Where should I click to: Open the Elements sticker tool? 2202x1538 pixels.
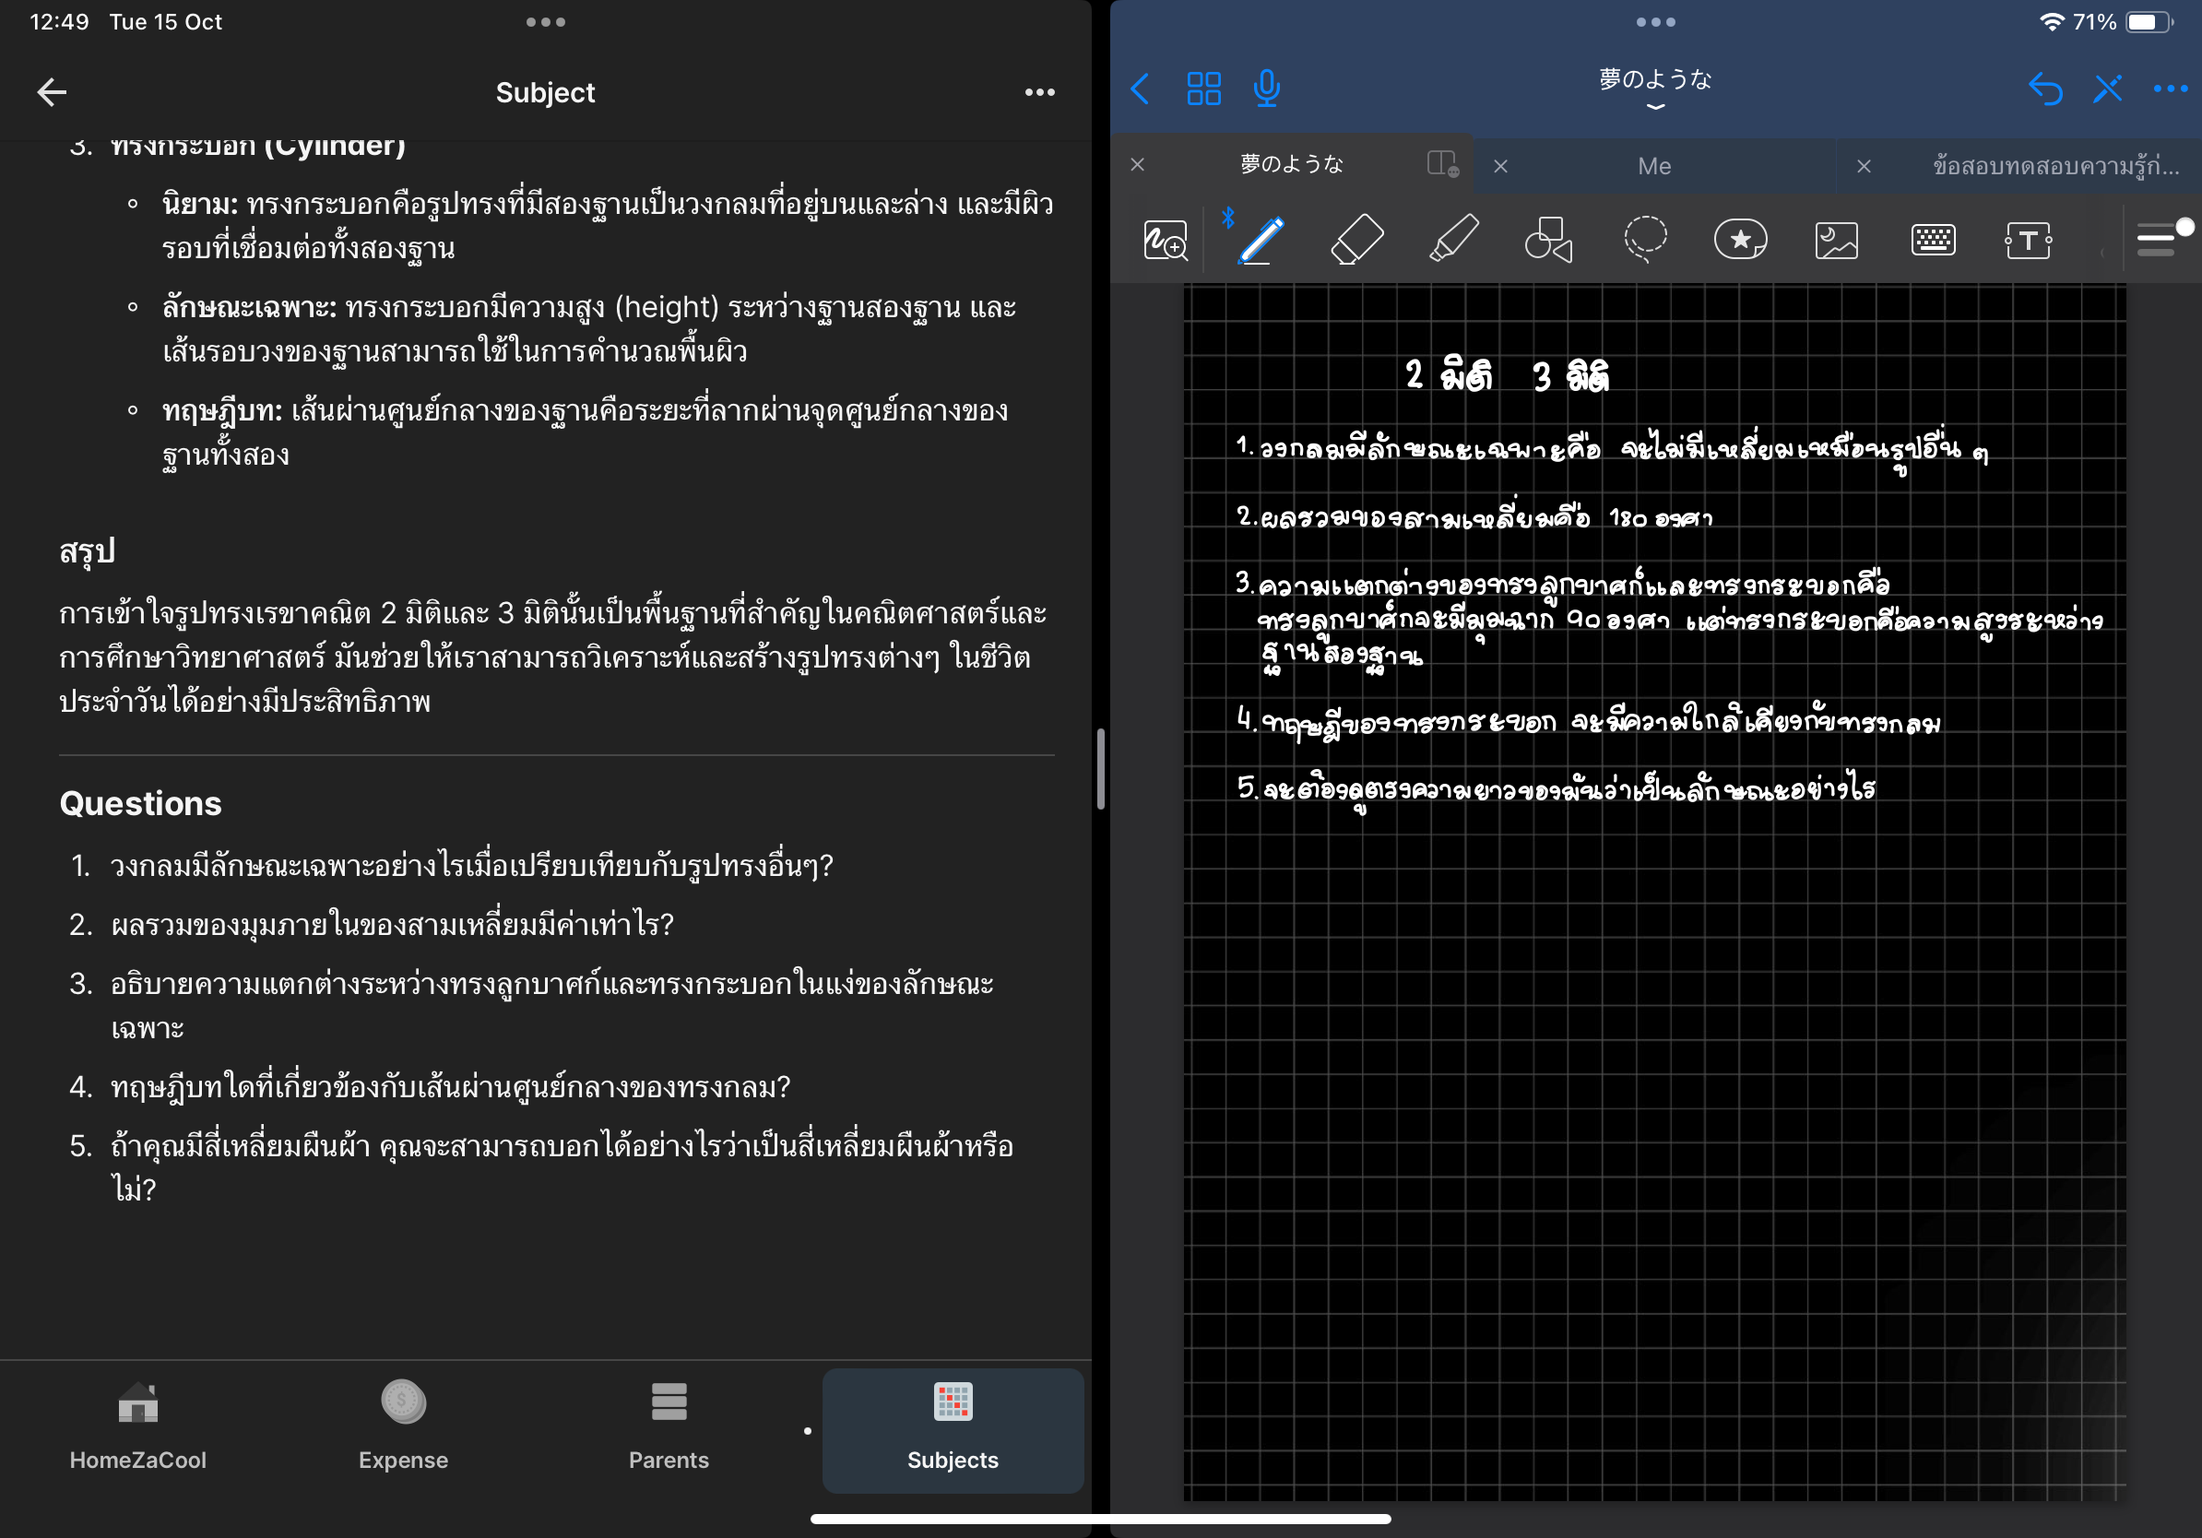[1740, 240]
